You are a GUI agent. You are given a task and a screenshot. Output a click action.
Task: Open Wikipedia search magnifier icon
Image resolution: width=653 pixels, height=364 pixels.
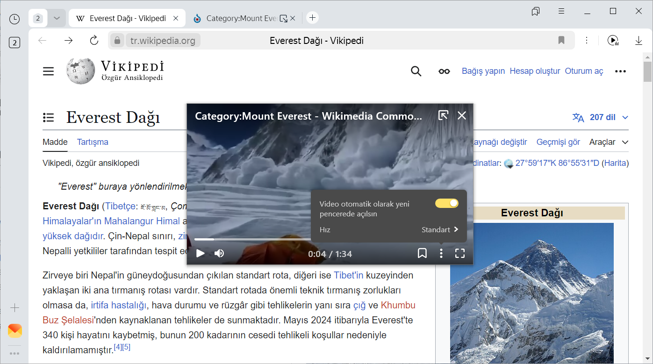click(416, 71)
